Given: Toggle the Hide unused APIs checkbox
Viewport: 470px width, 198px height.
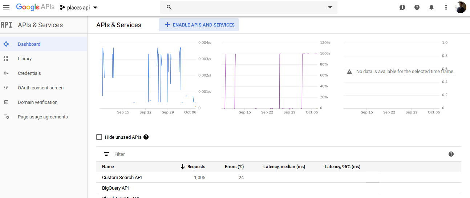Looking at the screenshot, I should (x=99, y=137).
